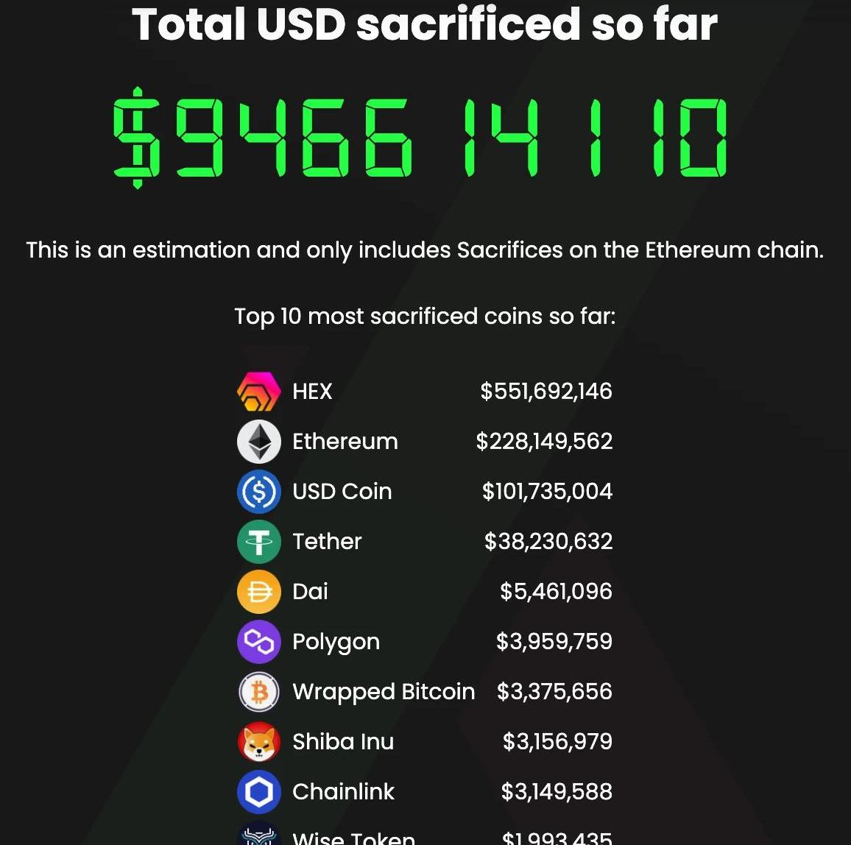Image resolution: width=851 pixels, height=845 pixels.
Task: Select the purple Polygon icon
Action: (259, 642)
